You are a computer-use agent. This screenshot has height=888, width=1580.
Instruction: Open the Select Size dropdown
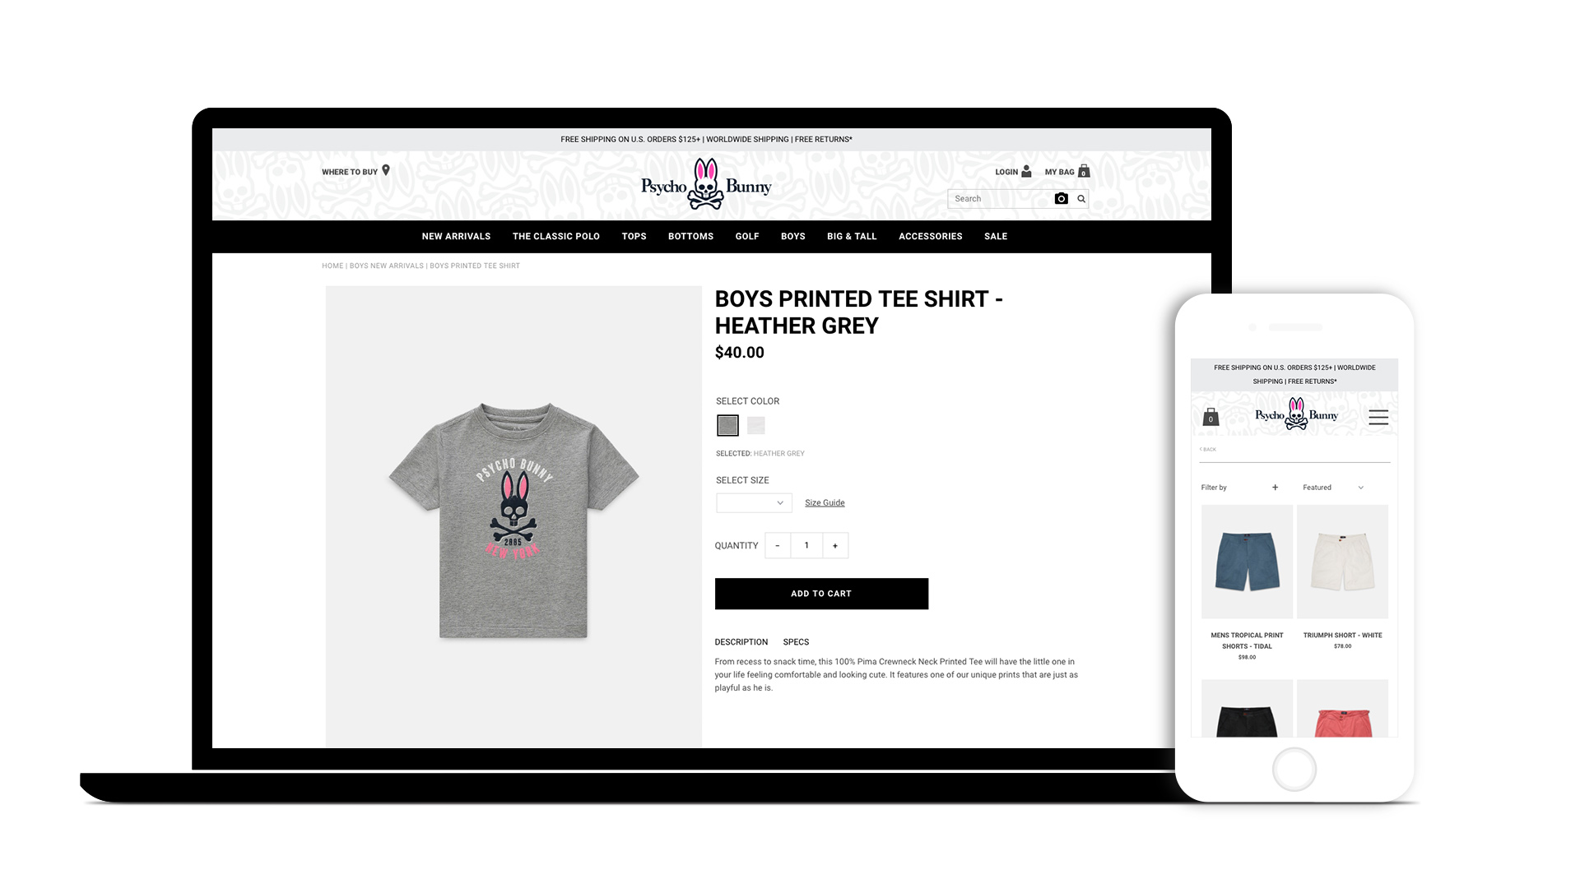point(754,502)
